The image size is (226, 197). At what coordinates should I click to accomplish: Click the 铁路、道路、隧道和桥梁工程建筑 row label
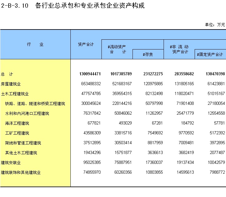pos(35,104)
